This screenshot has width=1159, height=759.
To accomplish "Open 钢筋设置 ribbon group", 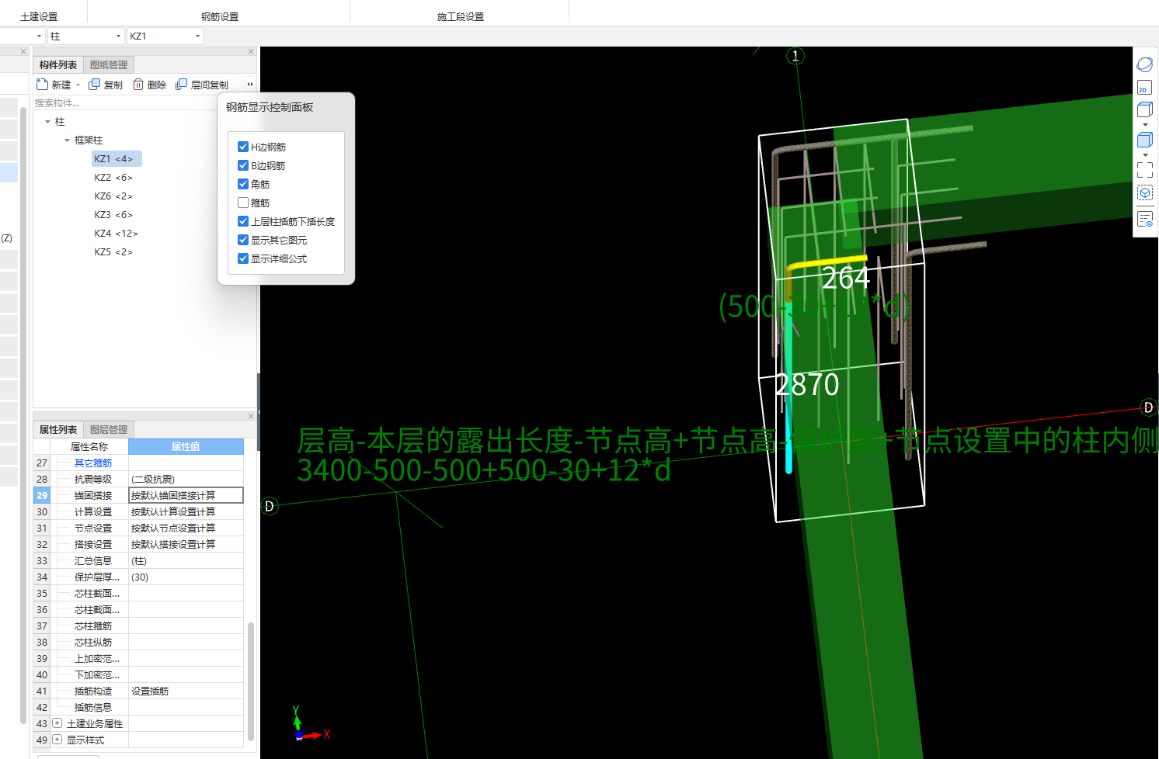I will pyautogui.click(x=220, y=16).
